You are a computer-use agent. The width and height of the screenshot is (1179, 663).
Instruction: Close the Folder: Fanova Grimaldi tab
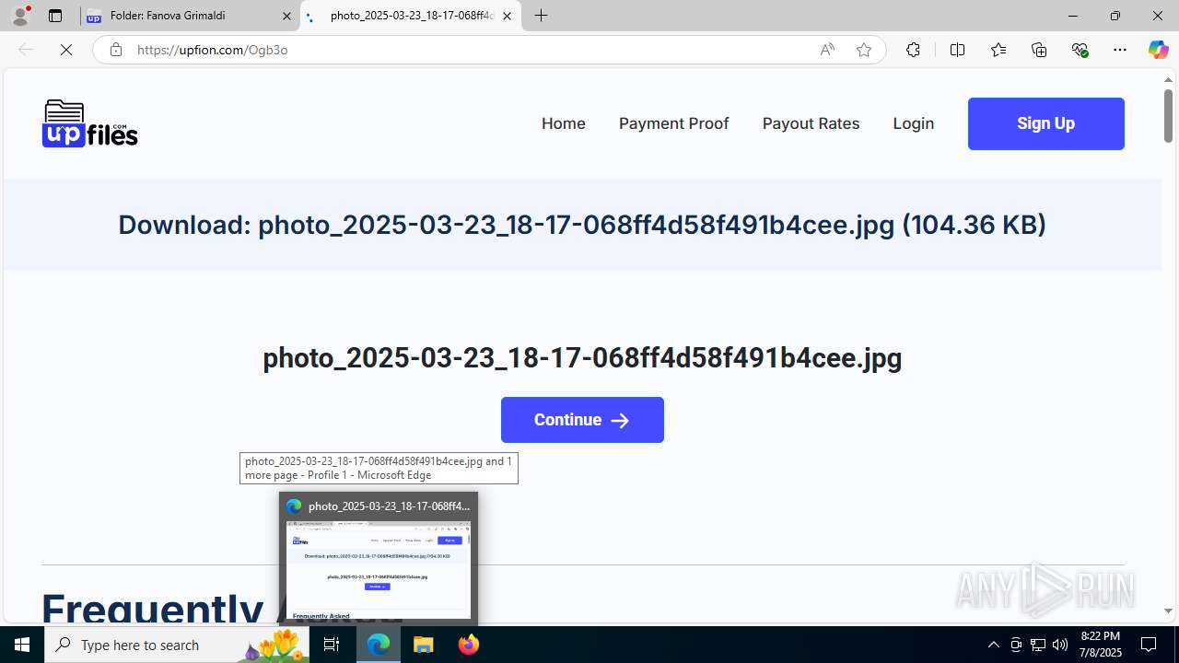pos(286,16)
